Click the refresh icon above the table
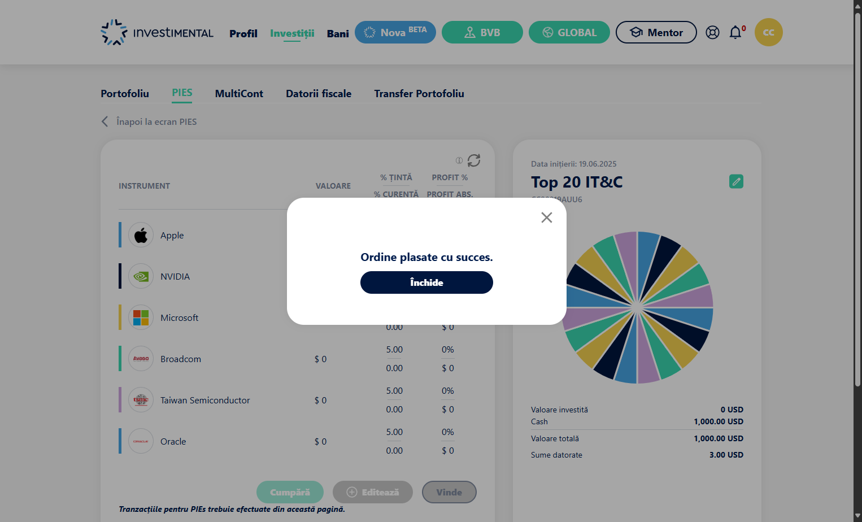The image size is (862, 522). (x=474, y=160)
